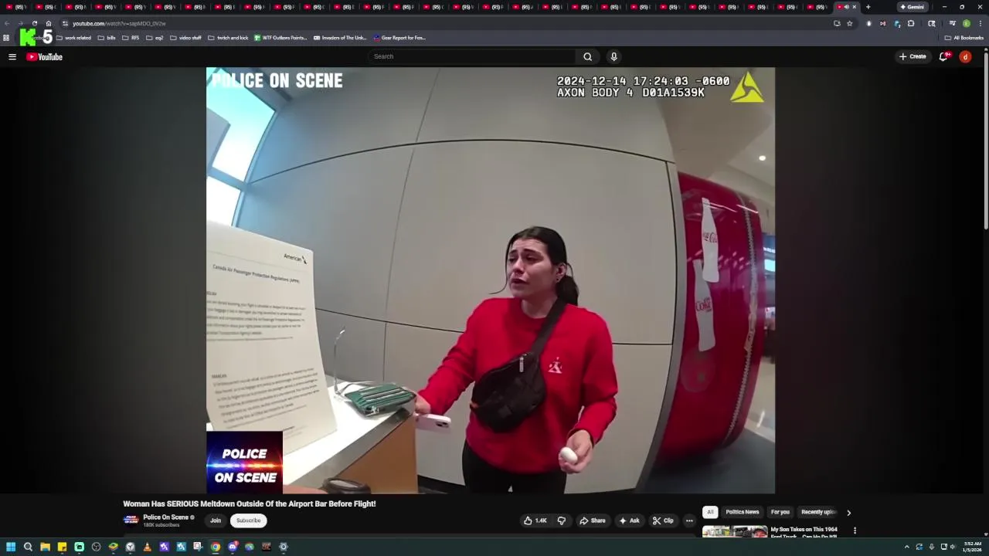This screenshot has width=989, height=556.
Task: Open Windows taskbar search
Action: 28,547
